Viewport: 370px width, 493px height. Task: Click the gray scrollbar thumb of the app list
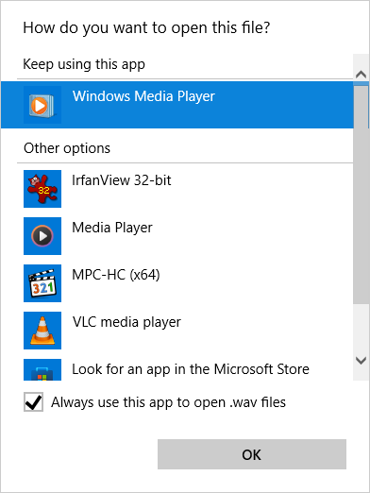point(361,194)
